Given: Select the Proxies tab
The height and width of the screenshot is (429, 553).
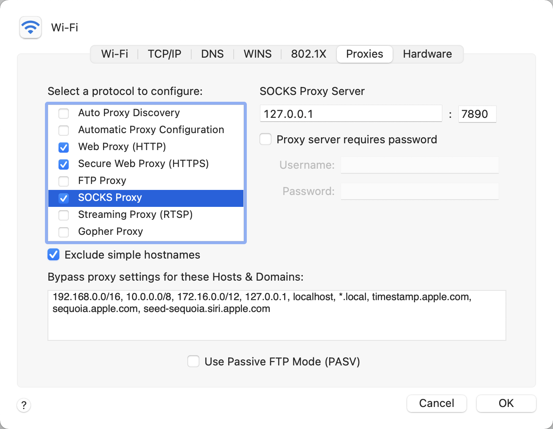Looking at the screenshot, I should [x=365, y=54].
